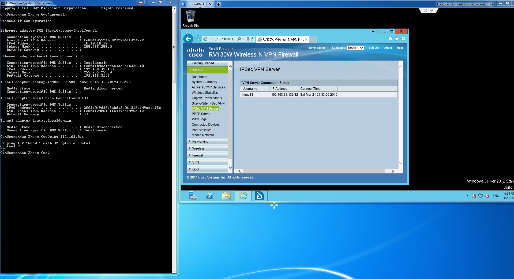Collapse the Status section
This screenshot has width=514, height=279.
[x=207, y=70]
